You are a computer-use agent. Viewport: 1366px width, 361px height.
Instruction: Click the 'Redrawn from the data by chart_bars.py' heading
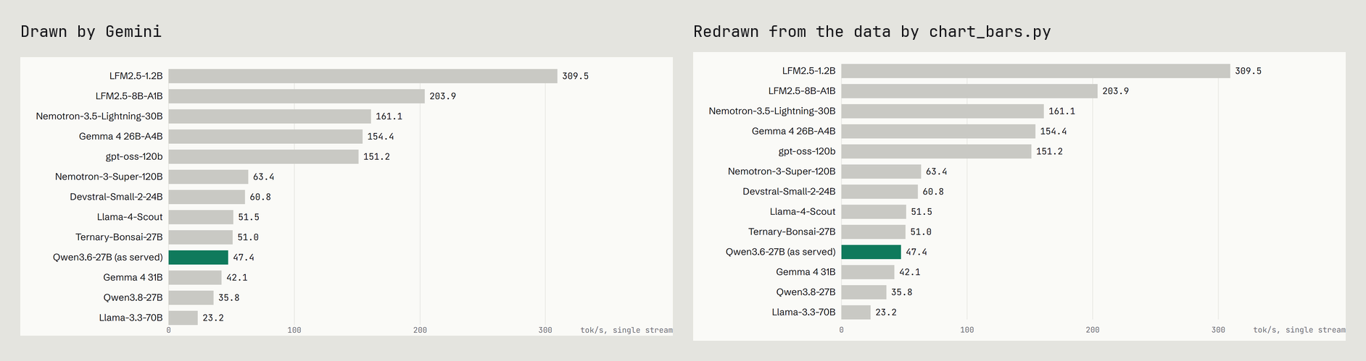(872, 31)
